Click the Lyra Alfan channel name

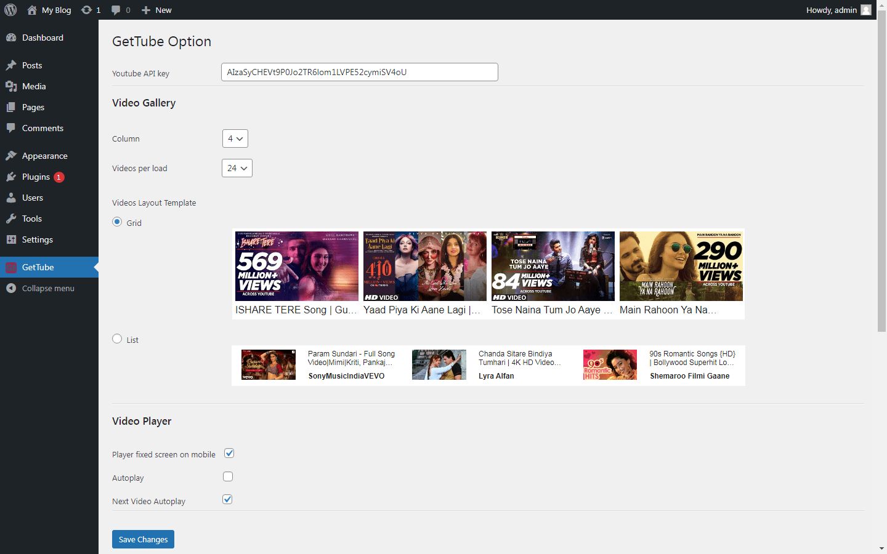coord(496,376)
